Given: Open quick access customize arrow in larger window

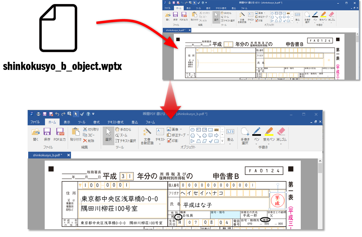Looking at the screenshot, I should click(x=93, y=114).
